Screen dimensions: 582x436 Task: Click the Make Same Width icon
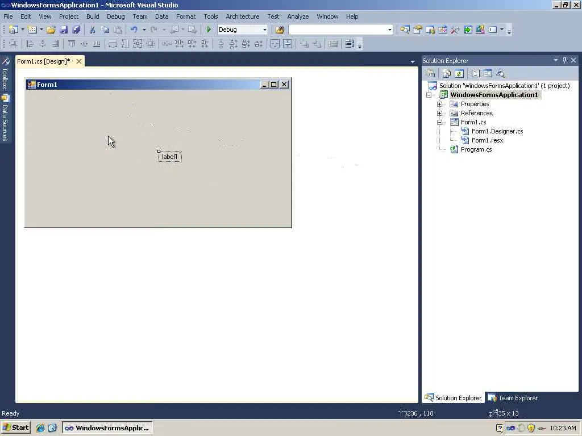pyautogui.click(x=113, y=44)
